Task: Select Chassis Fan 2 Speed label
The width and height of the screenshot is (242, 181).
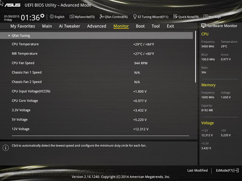Action: (27, 82)
